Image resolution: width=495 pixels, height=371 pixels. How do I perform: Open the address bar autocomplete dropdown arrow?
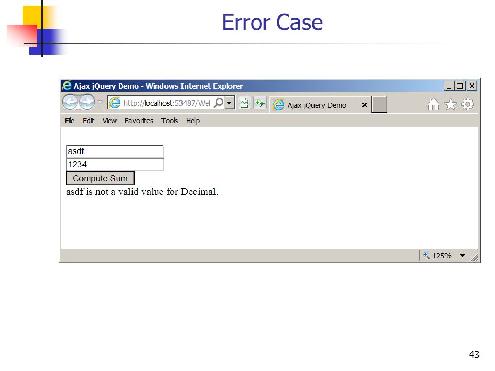pyautogui.click(x=229, y=103)
